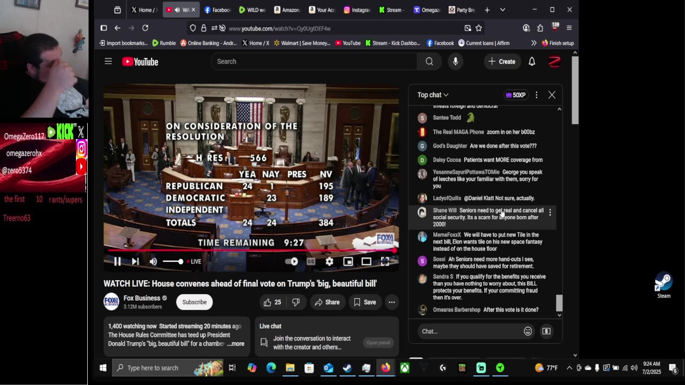
Task: Click the Open panel button
Action: [x=378, y=343]
